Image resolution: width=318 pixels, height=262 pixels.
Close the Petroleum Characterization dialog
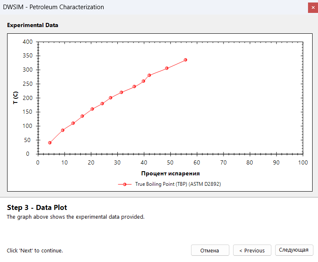tap(313, 8)
